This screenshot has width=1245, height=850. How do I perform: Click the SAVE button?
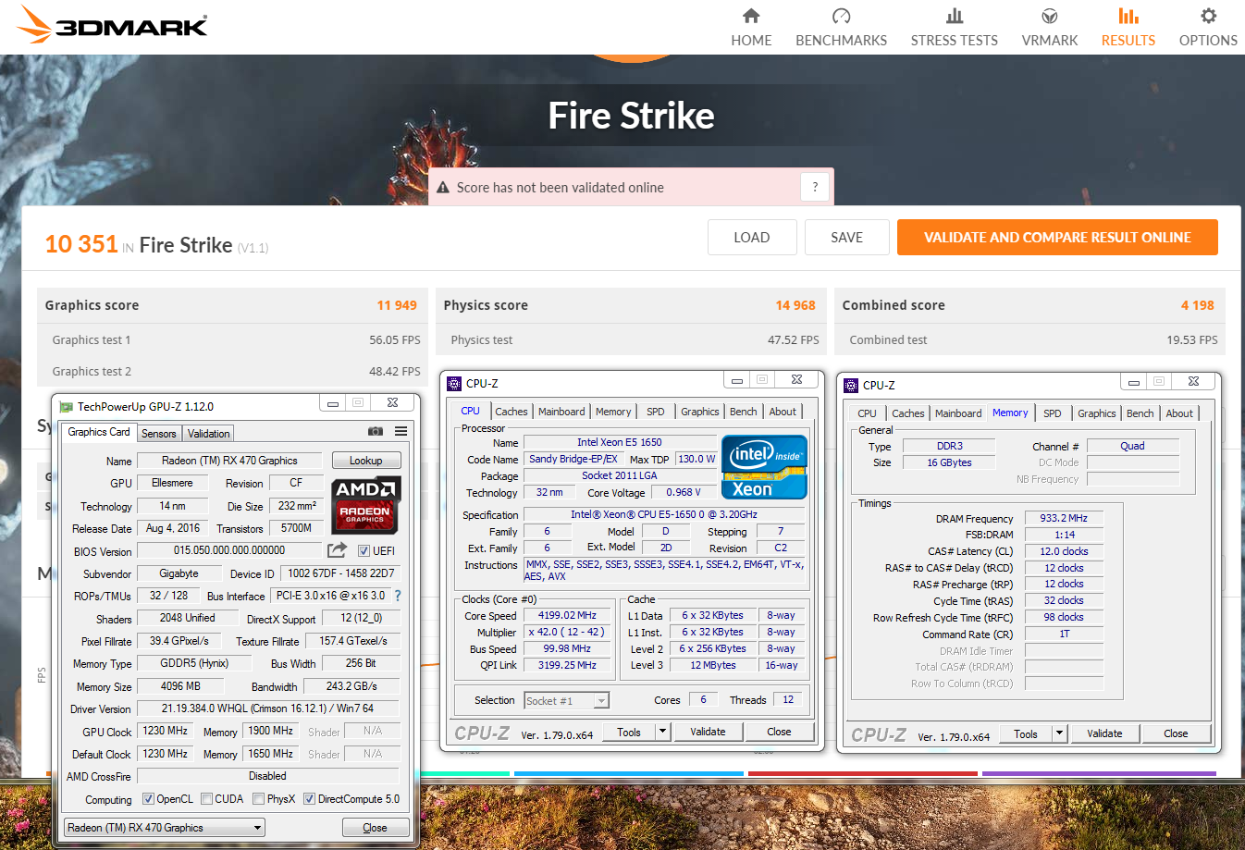(x=847, y=238)
